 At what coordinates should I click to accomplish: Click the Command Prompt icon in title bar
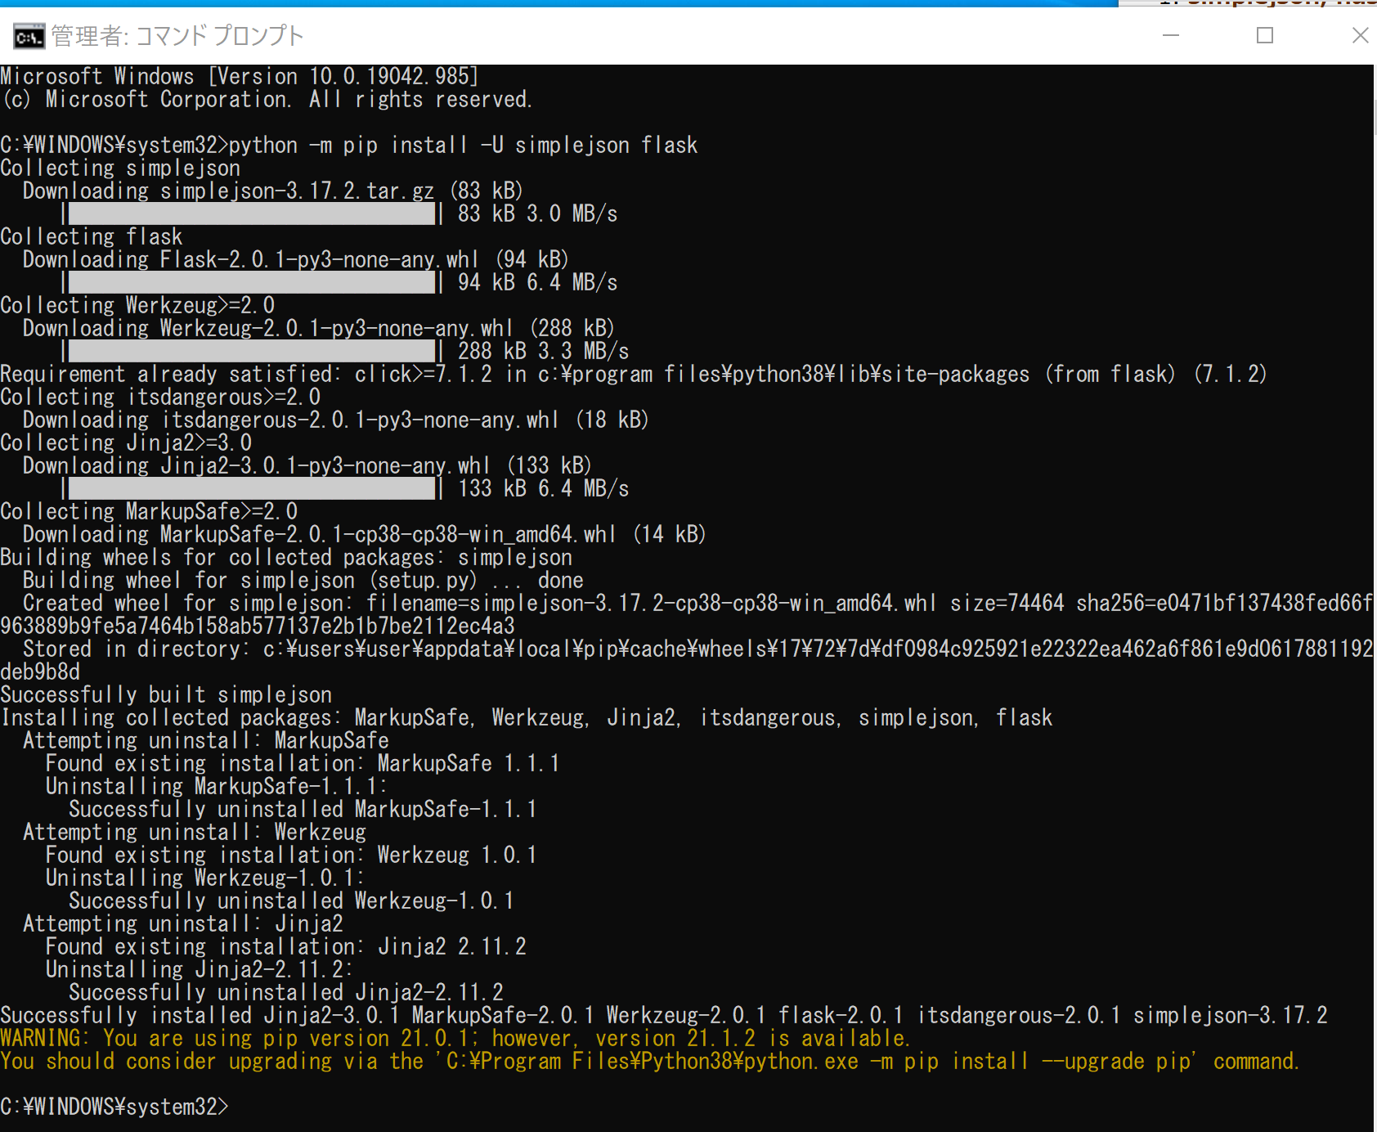[29, 37]
